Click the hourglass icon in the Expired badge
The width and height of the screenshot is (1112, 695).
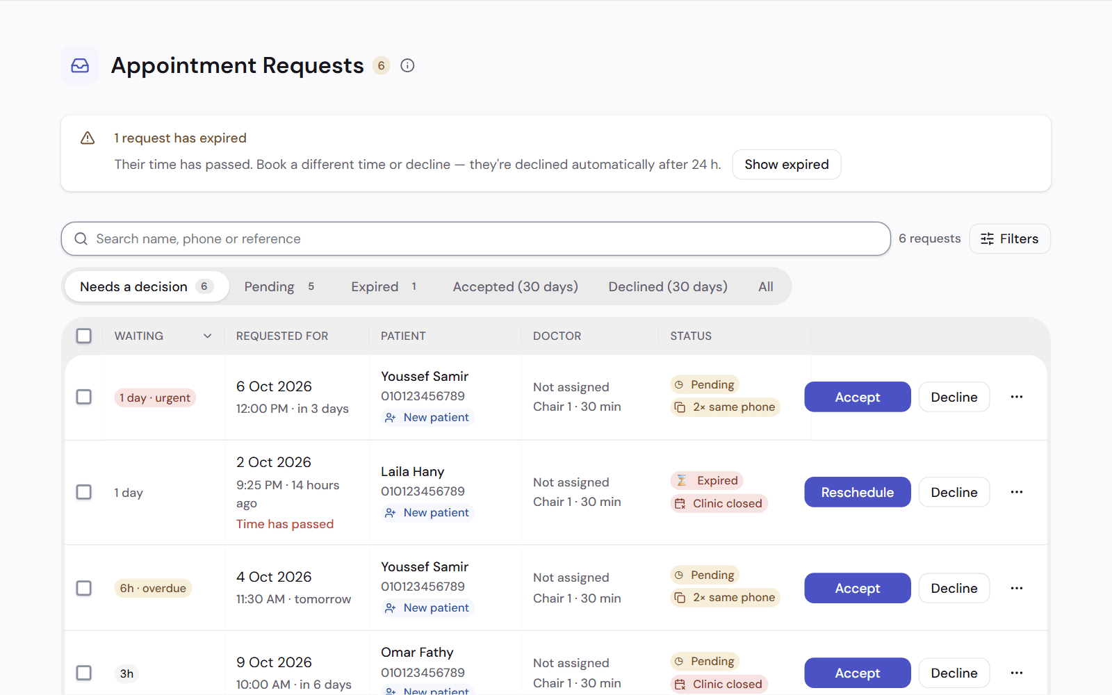coord(682,480)
